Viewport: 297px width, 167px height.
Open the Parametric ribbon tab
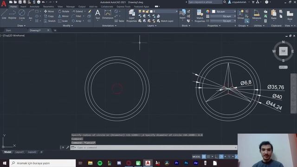[48, 6]
